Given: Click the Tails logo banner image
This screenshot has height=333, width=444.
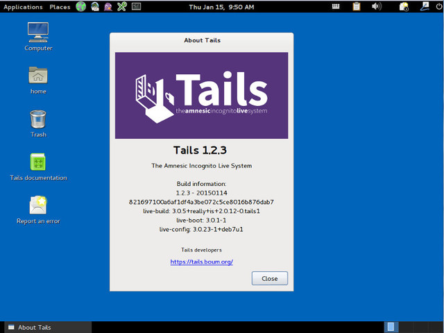Looking at the screenshot, I should pyautogui.click(x=201, y=96).
